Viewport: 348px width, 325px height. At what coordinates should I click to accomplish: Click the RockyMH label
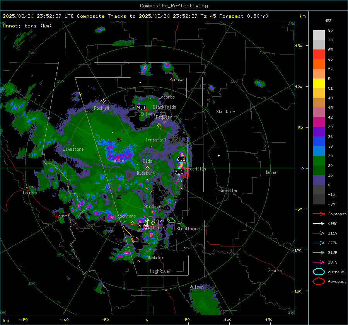[x=102, y=108]
